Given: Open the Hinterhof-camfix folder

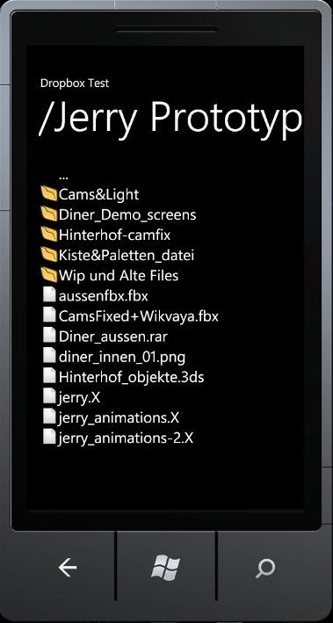Looking at the screenshot, I should (x=114, y=235).
